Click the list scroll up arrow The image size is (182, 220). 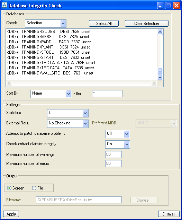click(x=160, y=32)
